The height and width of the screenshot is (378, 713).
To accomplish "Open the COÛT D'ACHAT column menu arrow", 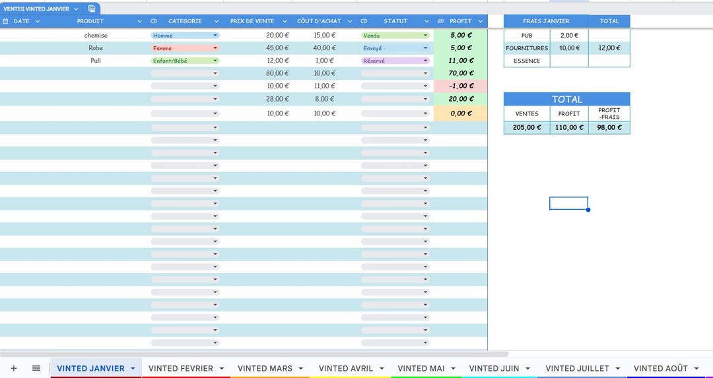I will (350, 21).
